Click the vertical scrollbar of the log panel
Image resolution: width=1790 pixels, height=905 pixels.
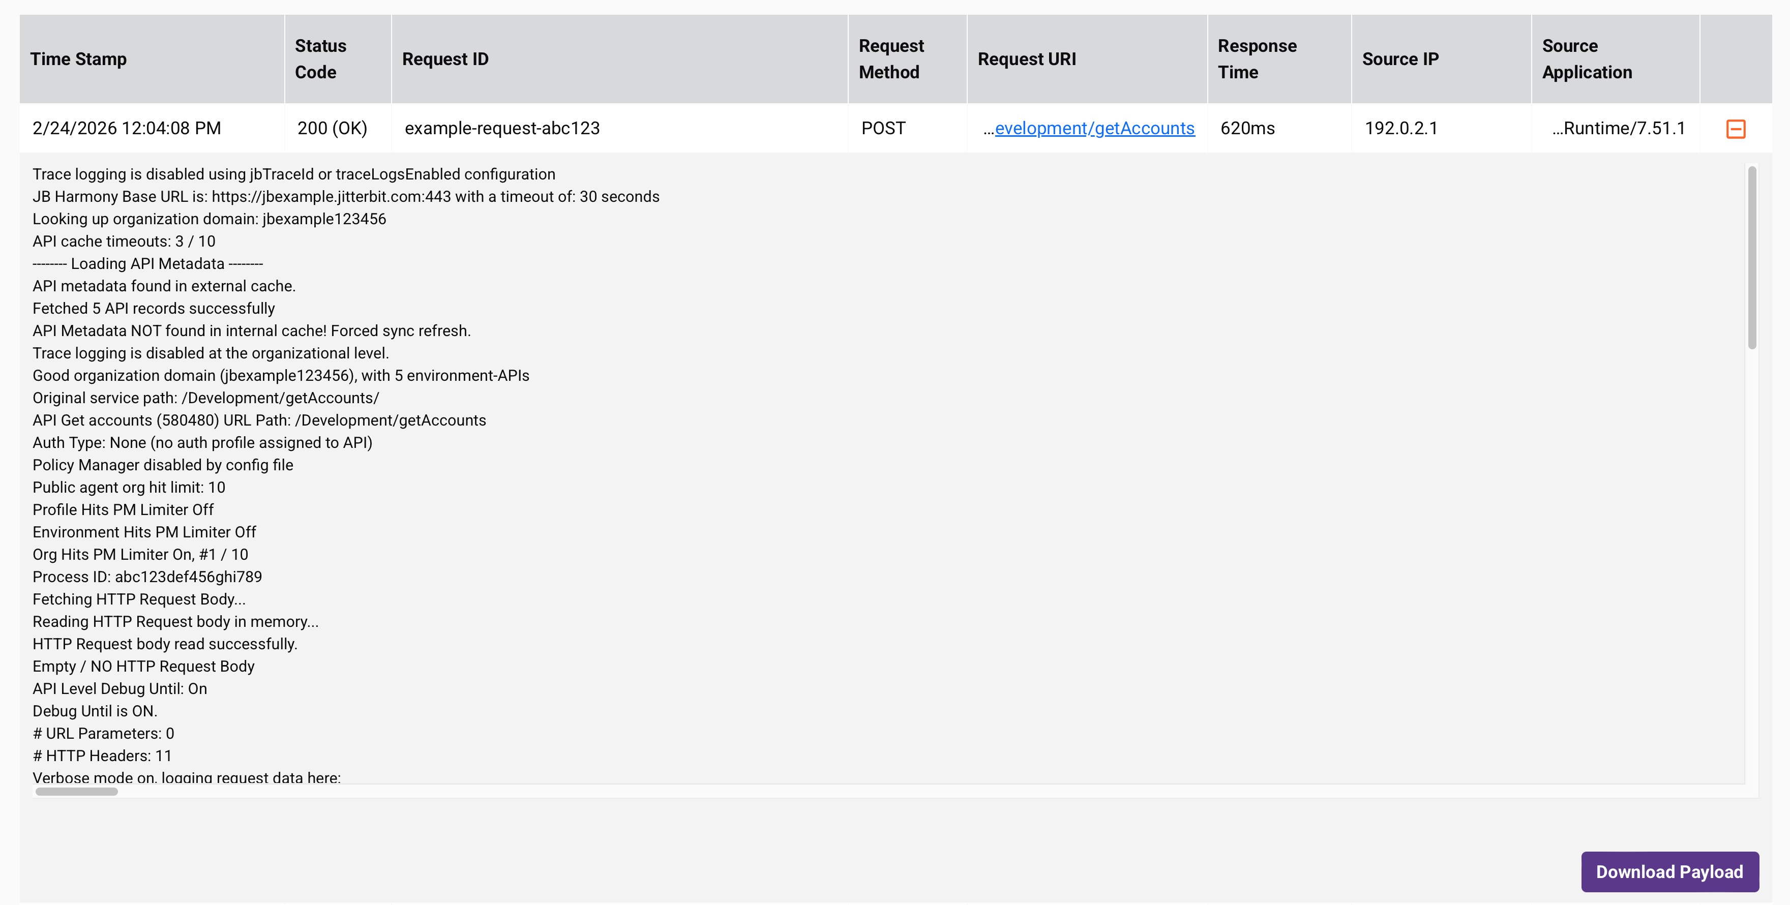click(1752, 257)
